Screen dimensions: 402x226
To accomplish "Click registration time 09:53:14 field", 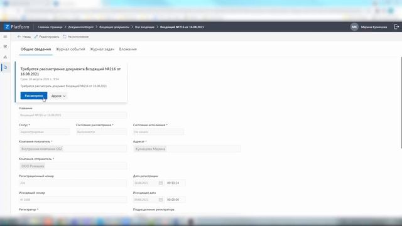I will (x=175, y=183).
